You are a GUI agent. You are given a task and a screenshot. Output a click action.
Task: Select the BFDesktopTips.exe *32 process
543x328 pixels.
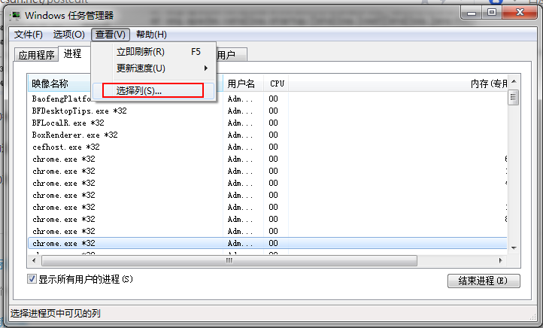pyautogui.click(x=267, y=111)
